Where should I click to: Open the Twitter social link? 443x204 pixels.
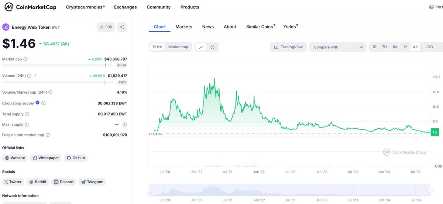pos(13,182)
